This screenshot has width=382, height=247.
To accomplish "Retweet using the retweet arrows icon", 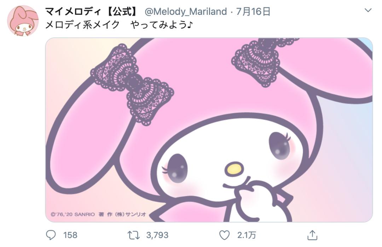I will pyautogui.click(x=133, y=235).
